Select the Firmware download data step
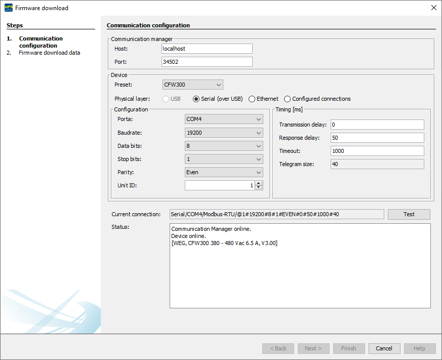 pos(49,52)
